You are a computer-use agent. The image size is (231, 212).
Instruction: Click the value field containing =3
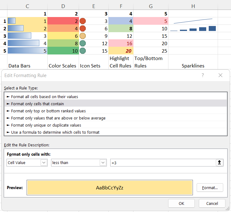point(163,163)
